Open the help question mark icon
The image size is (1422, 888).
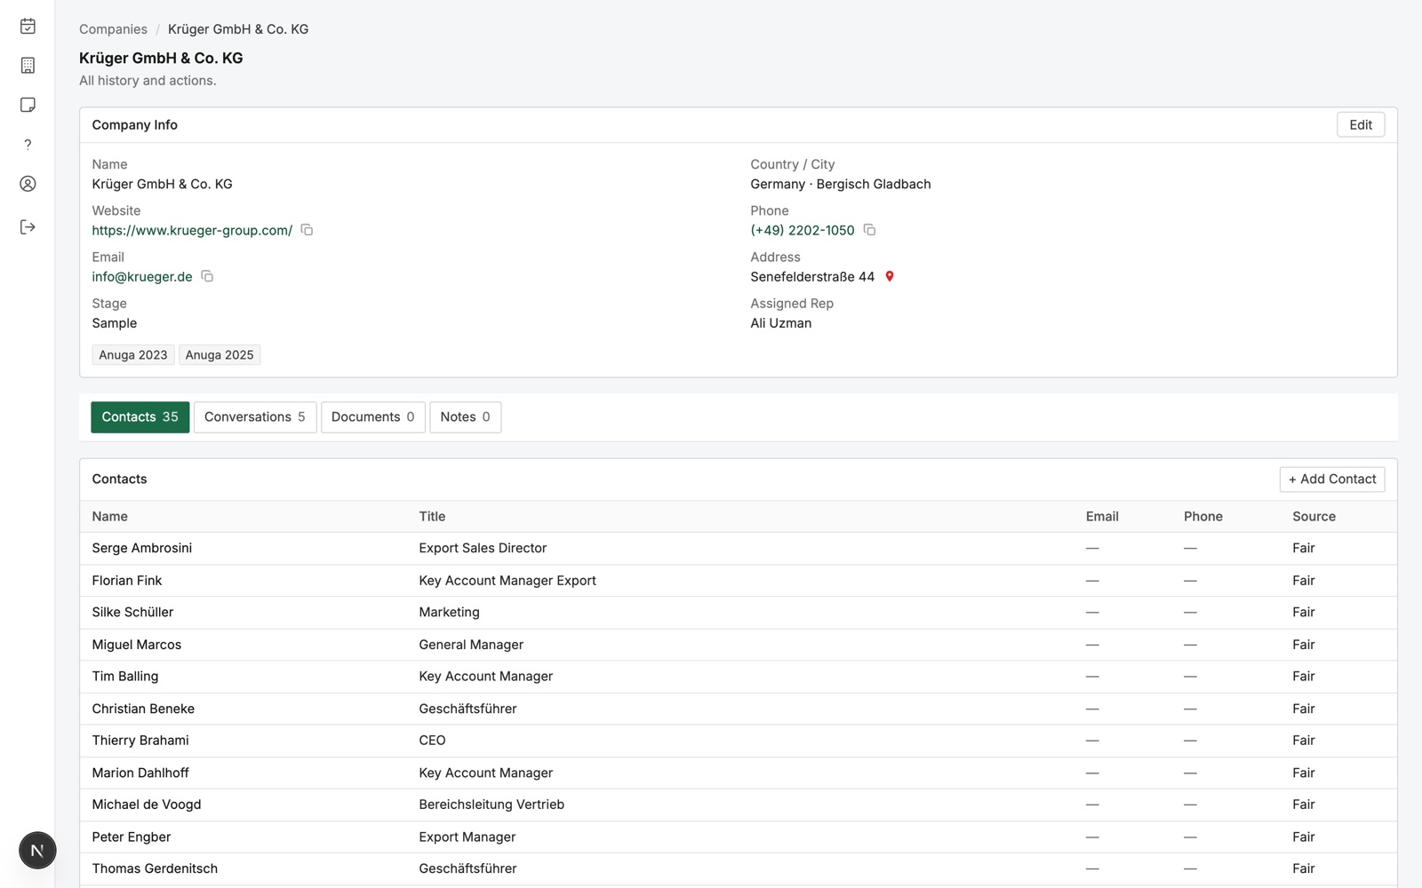tap(28, 145)
